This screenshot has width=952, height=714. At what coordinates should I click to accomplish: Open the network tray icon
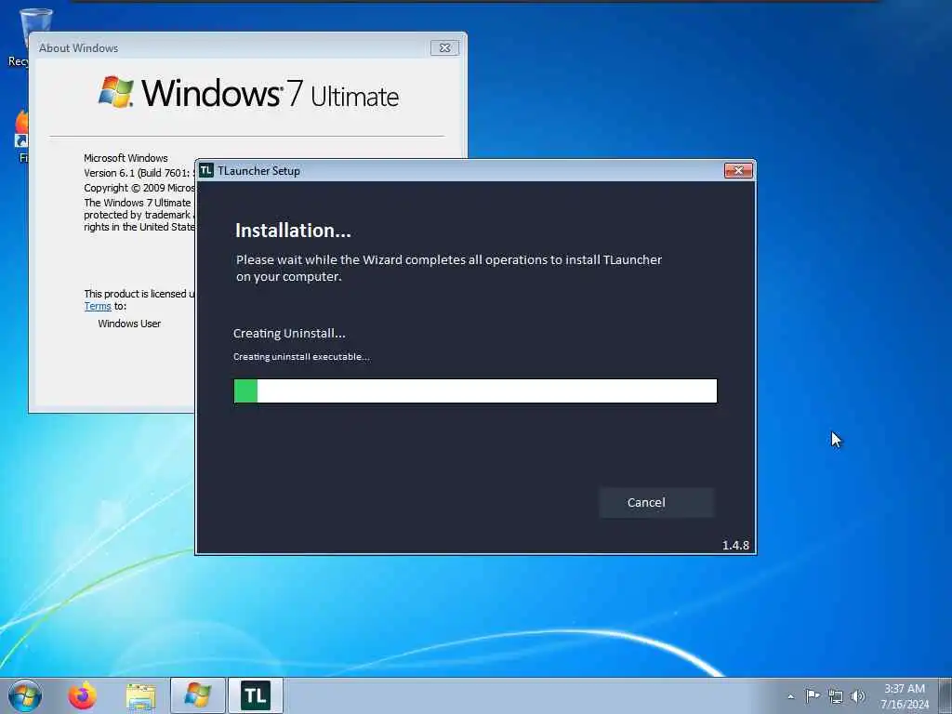pyautogui.click(x=836, y=696)
